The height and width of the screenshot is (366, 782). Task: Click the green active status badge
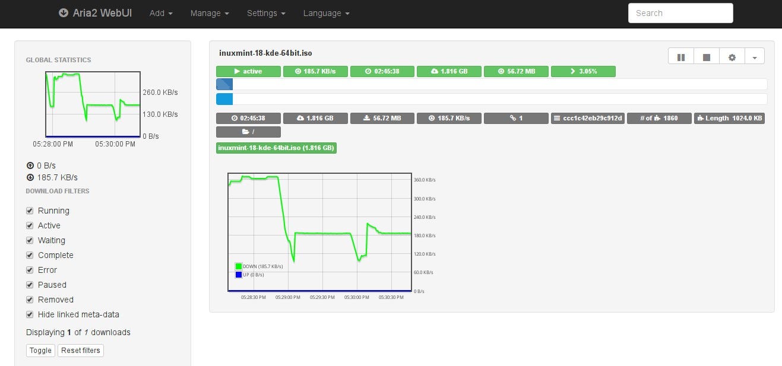[248, 71]
